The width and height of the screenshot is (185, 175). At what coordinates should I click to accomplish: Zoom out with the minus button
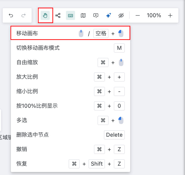[x=138, y=15]
